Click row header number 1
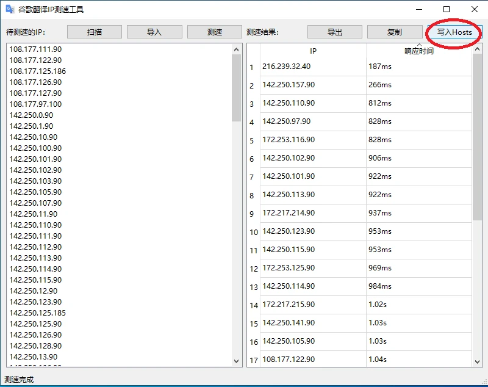This screenshot has height=387, width=488. 253,67
